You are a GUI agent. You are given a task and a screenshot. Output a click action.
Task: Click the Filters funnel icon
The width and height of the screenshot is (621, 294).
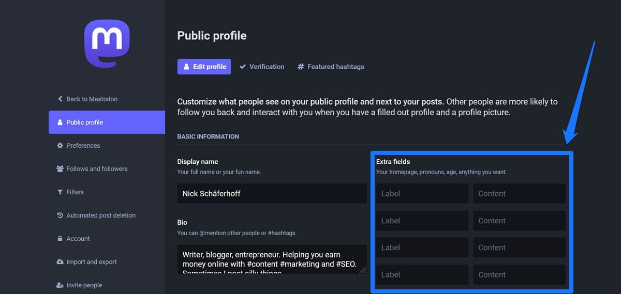pyautogui.click(x=60, y=192)
